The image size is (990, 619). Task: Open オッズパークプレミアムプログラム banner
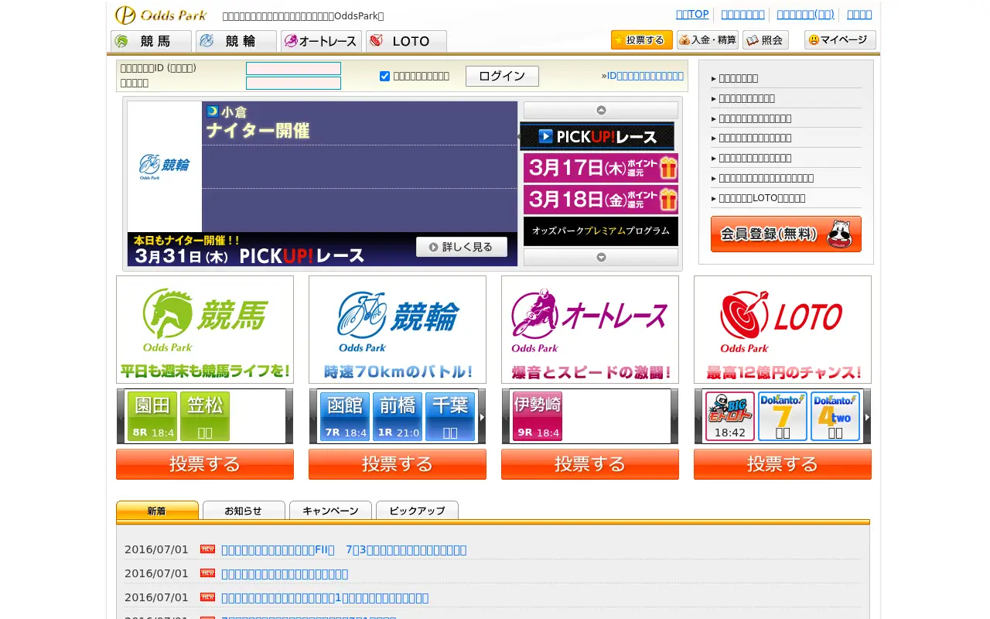(x=601, y=231)
